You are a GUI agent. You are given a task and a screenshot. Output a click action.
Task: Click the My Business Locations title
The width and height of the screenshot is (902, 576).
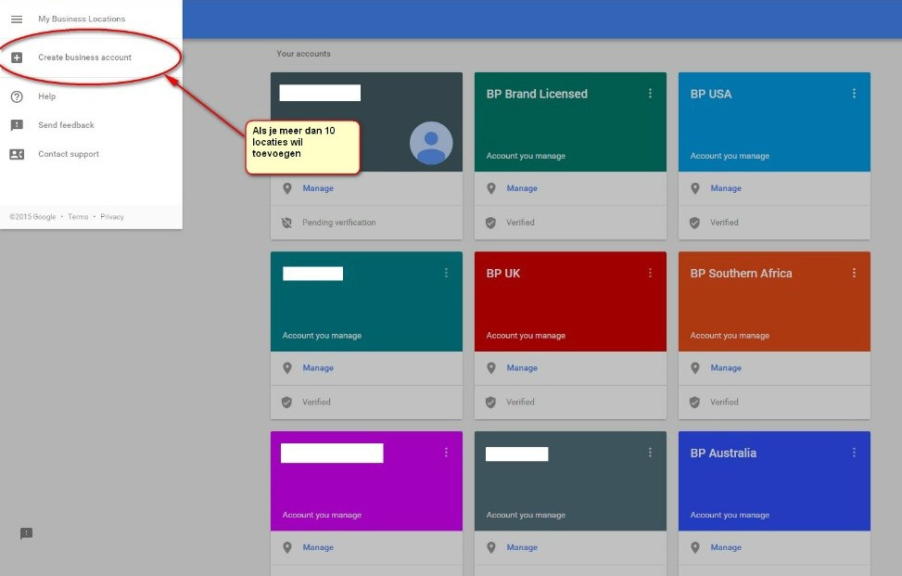point(82,19)
